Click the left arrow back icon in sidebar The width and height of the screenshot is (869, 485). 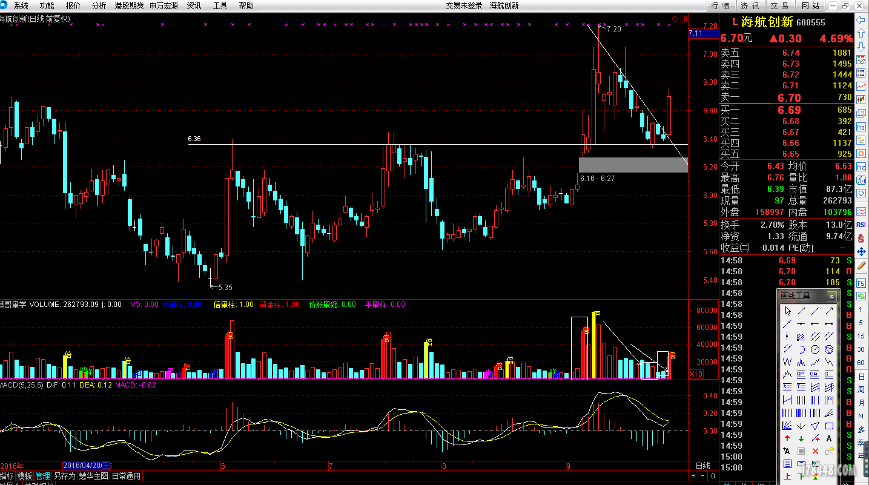point(861,20)
